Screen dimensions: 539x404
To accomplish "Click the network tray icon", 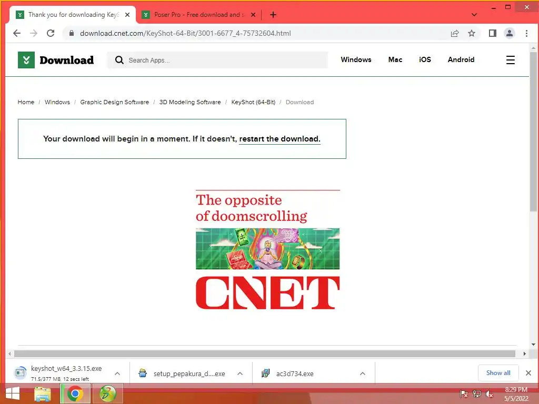I will pos(477,394).
